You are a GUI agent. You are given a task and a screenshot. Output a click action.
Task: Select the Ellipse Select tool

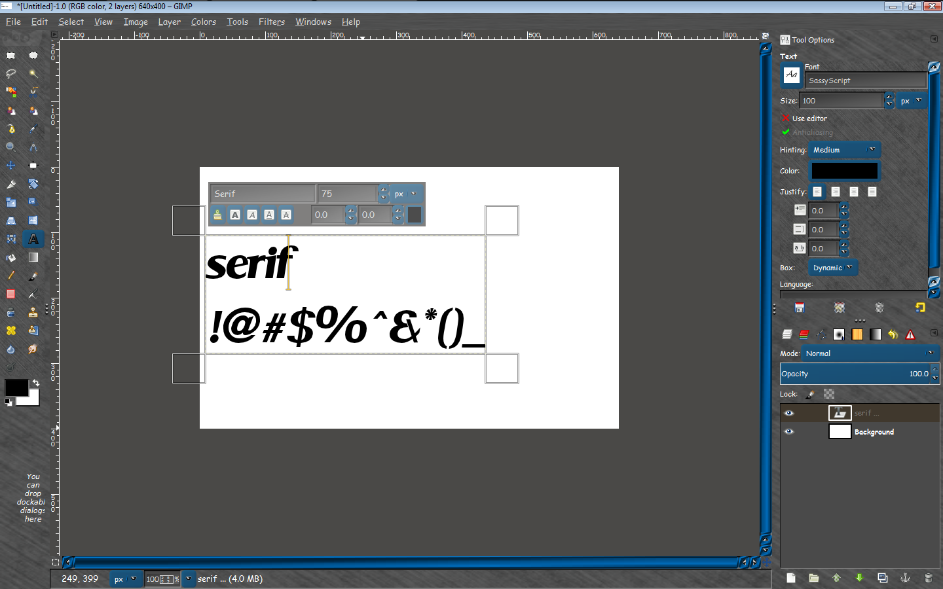33,56
